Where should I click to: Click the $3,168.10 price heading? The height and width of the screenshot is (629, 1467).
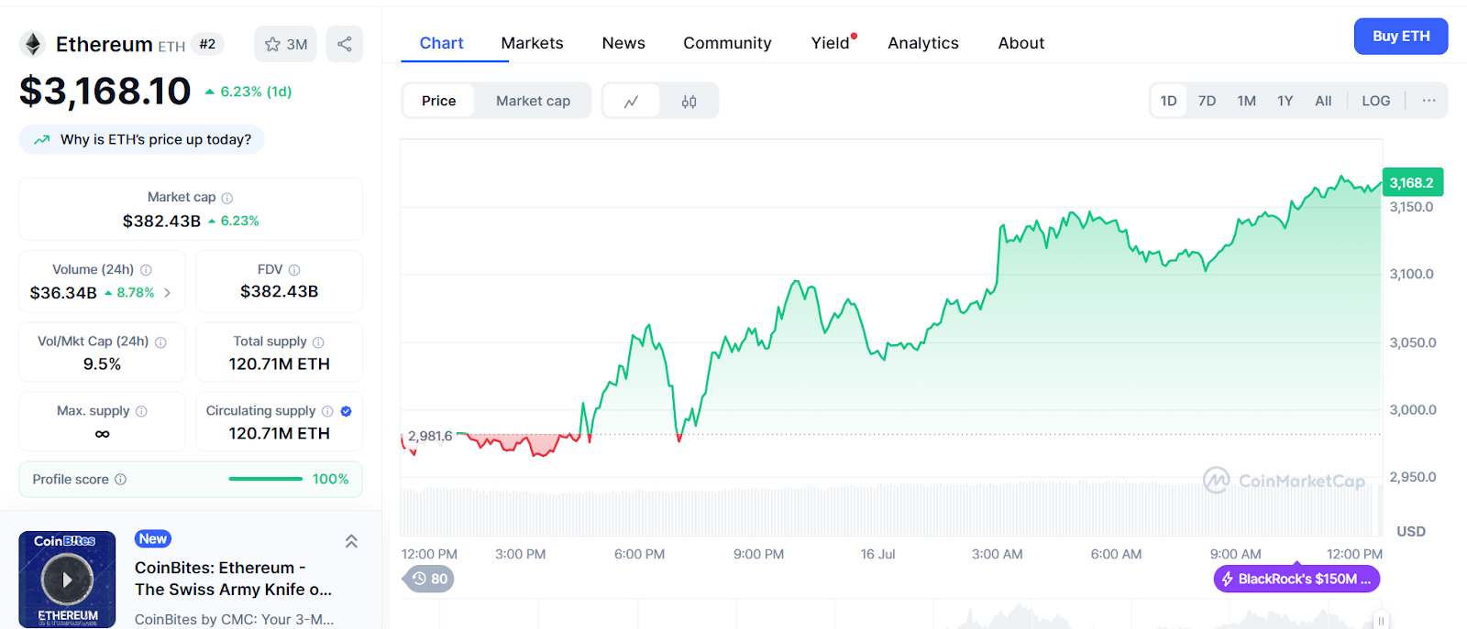[x=105, y=91]
